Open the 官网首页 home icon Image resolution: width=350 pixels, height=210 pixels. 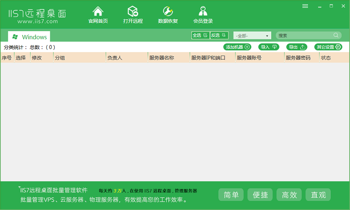(98, 15)
